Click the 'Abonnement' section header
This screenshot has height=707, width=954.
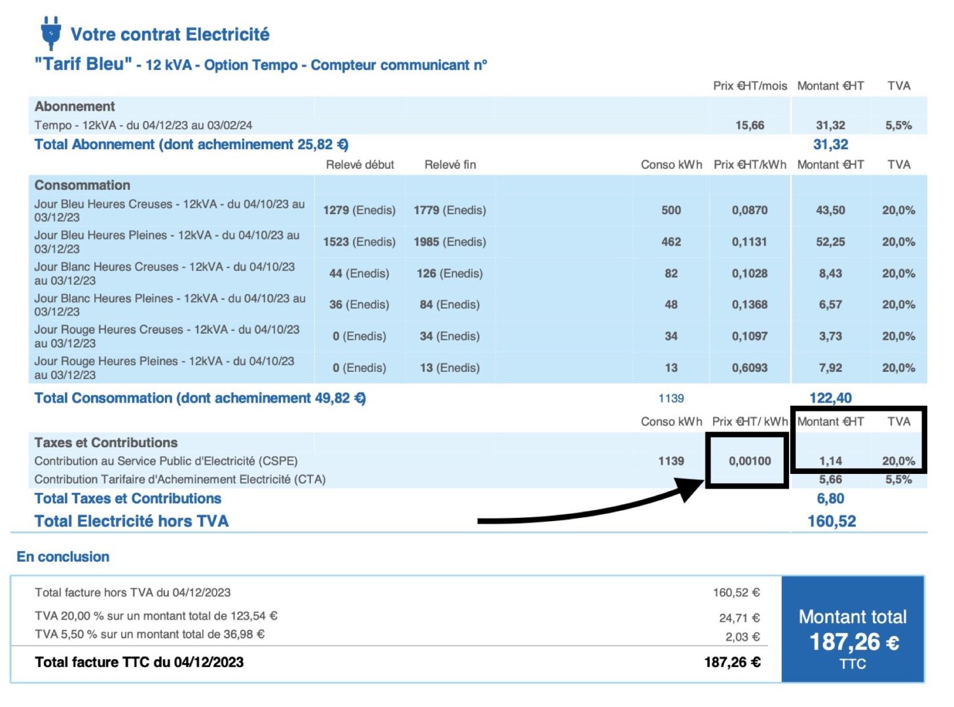pyautogui.click(x=75, y=106)
